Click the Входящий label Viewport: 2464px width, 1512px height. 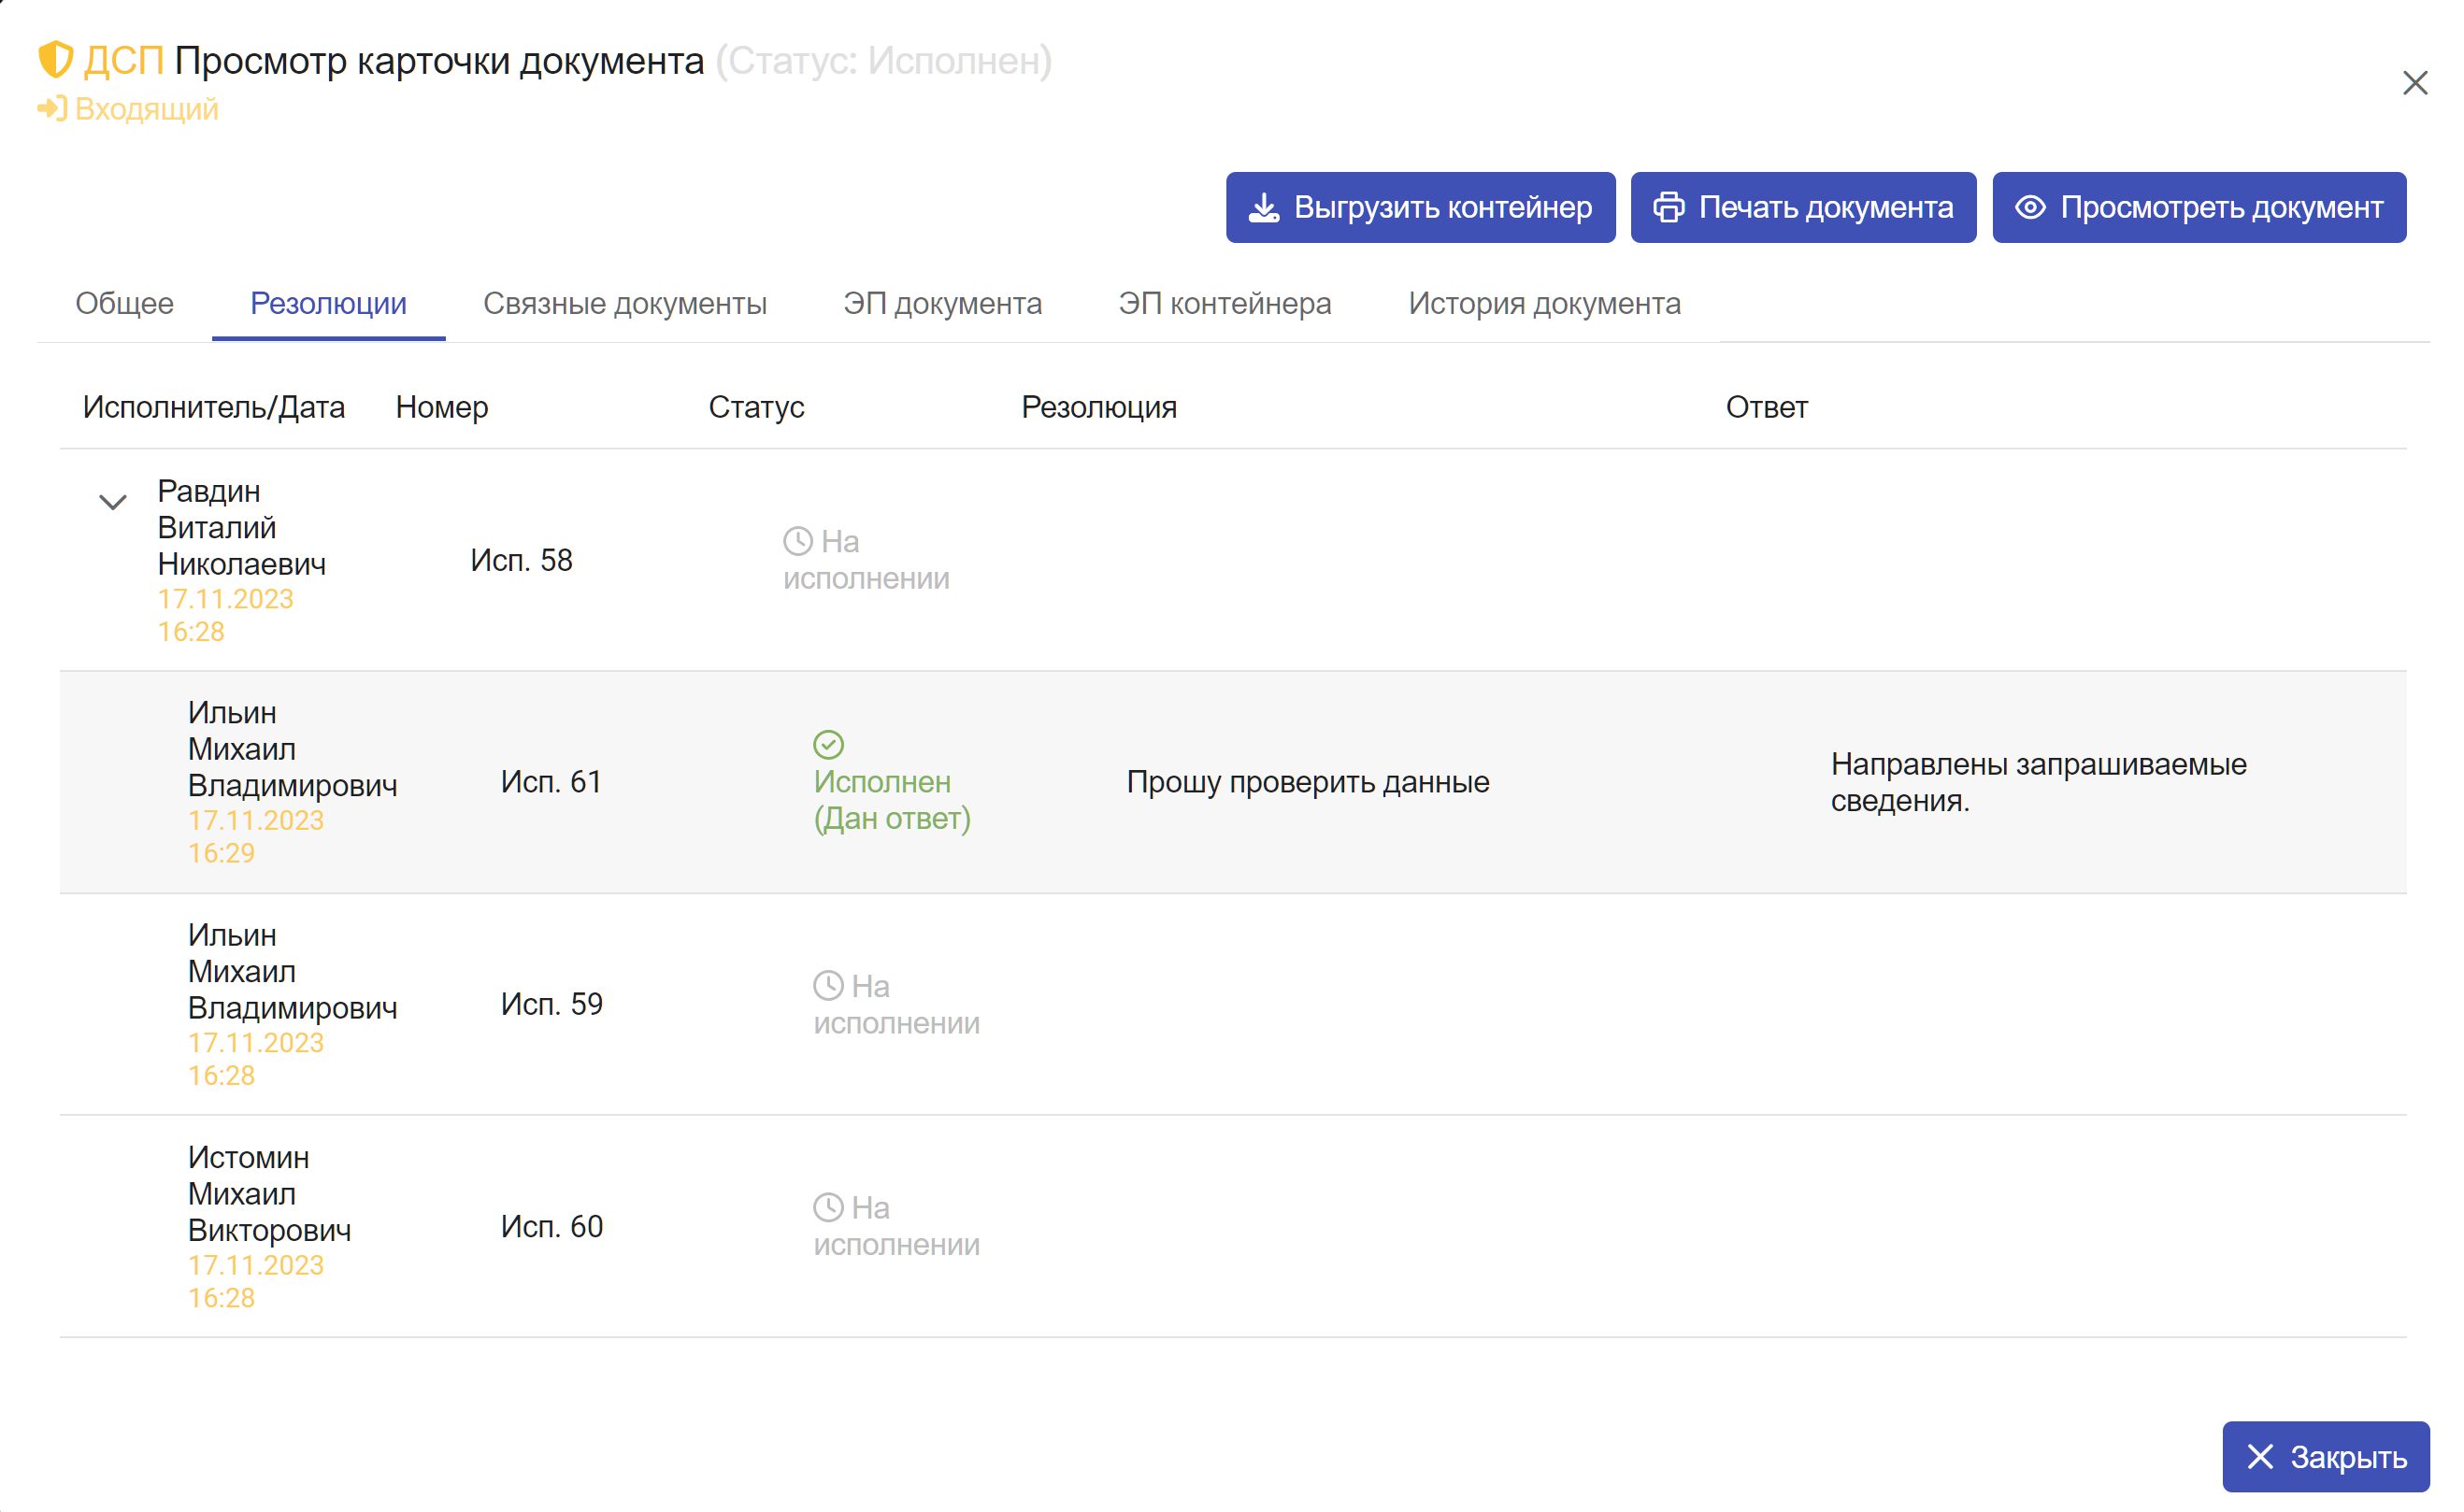coord(147,108)
